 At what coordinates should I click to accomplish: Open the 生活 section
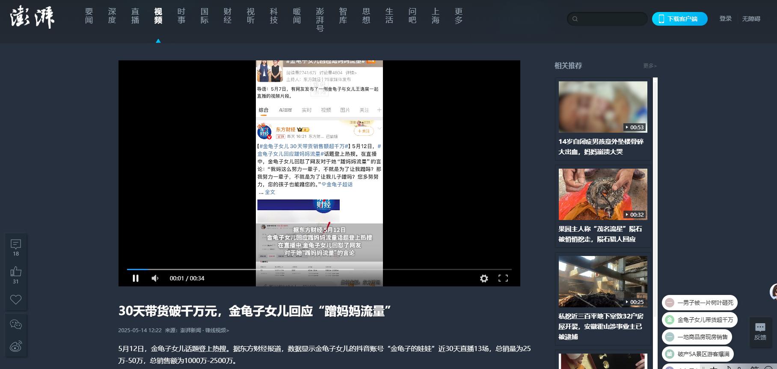tap(389, 16)
